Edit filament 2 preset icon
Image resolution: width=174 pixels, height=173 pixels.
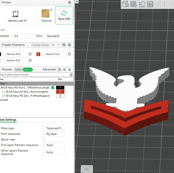point(69,54)
